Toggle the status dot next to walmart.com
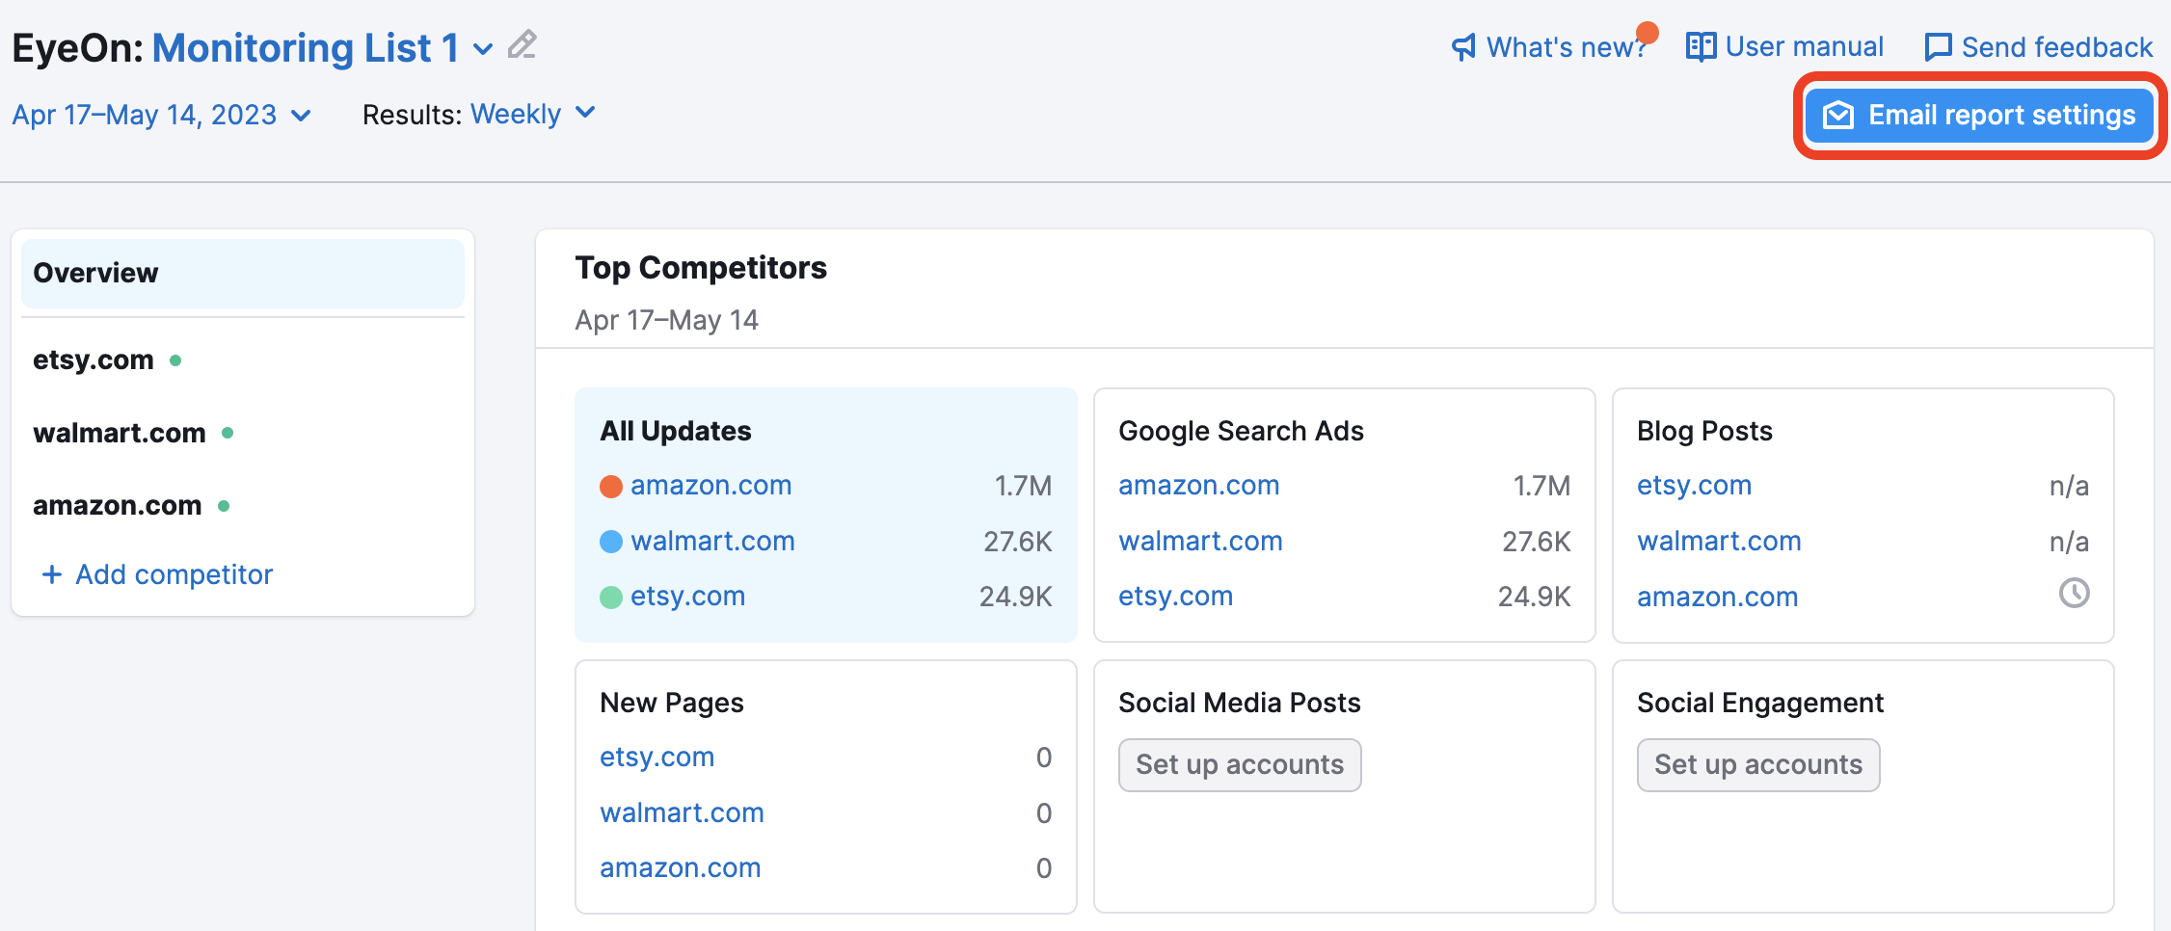This screenshot has height=931, width=2171. coord(228,434)
